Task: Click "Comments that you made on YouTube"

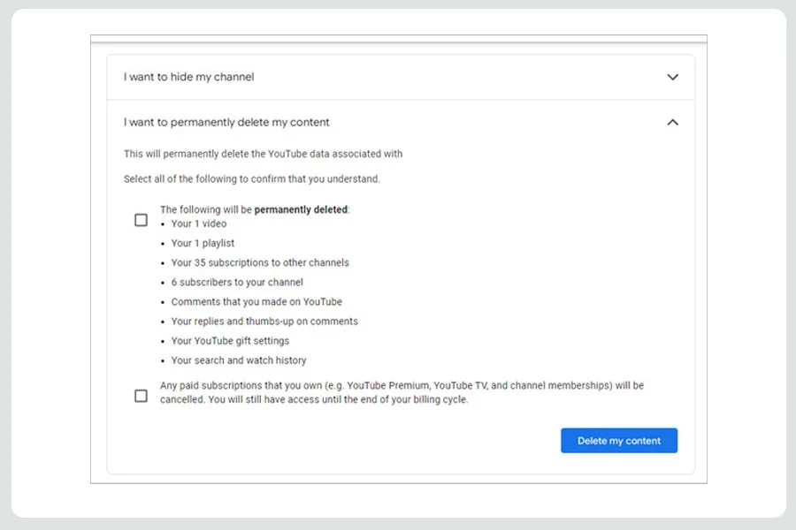Action: [x=256, y=302]
